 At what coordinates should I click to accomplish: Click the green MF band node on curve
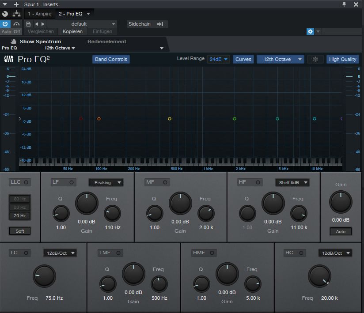[x=235, y=119]
